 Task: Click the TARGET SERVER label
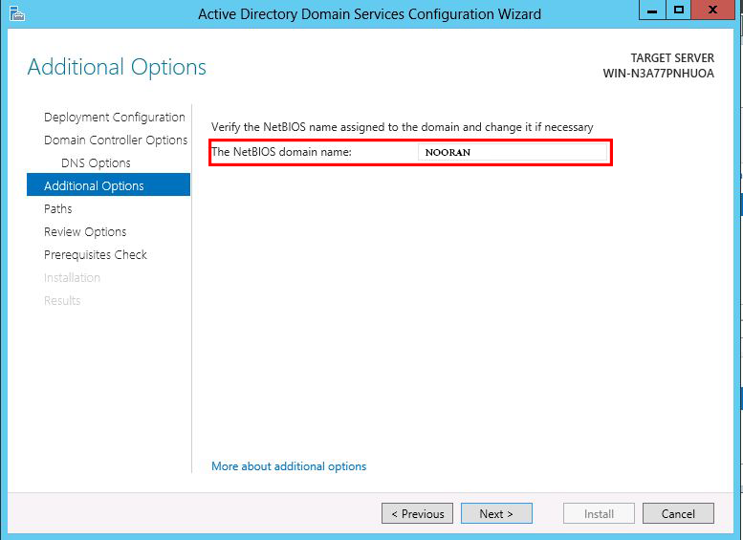click(x=672, y=57)
